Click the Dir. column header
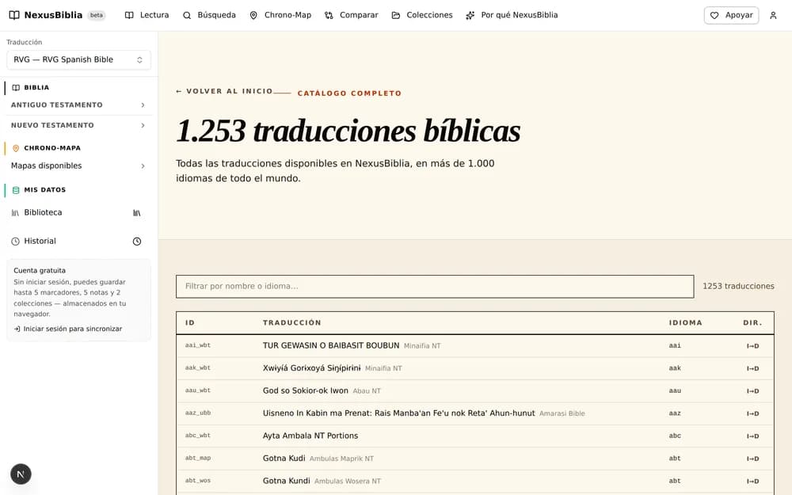The image size is (792, 495). (752, 323)
